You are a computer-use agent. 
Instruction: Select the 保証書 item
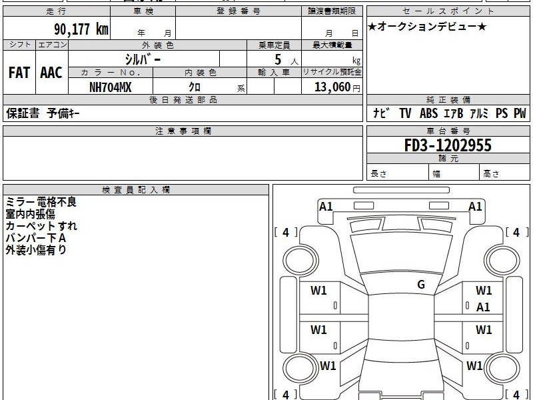[x=23, y=113]
